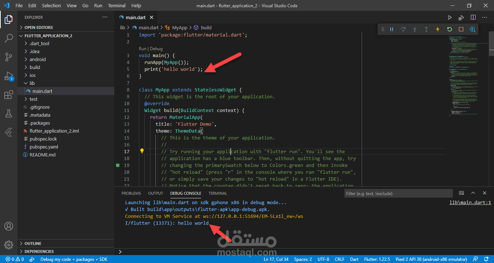Open the Search view in activity bar

[9, 38]
